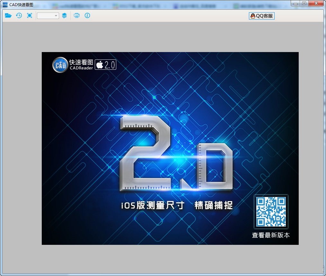Fit the drawing to full screen view
The width and height of the screenshot is (326, 276).
(30, 15)
